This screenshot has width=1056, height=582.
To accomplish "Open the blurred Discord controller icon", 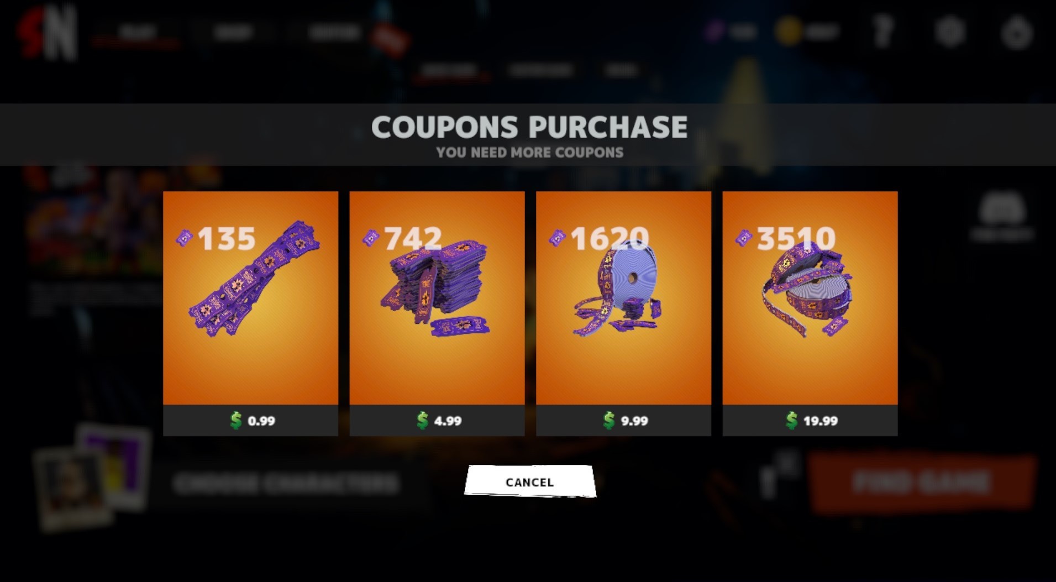I will [x=1002, y=210].
